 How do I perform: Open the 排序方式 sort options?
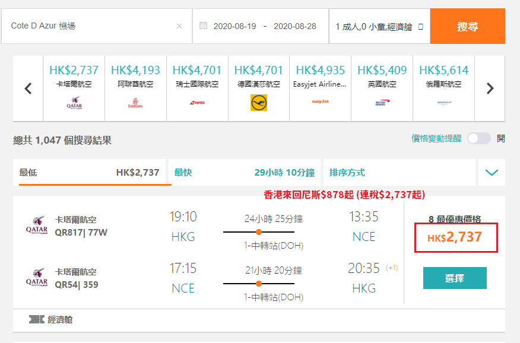(399, 172)
